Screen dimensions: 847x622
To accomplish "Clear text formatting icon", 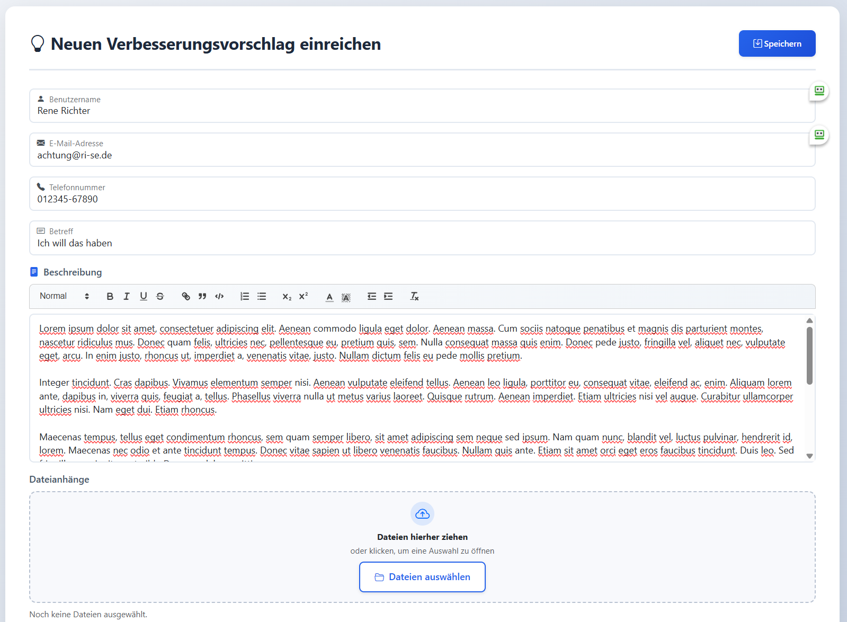I will [x=414, y=296].
